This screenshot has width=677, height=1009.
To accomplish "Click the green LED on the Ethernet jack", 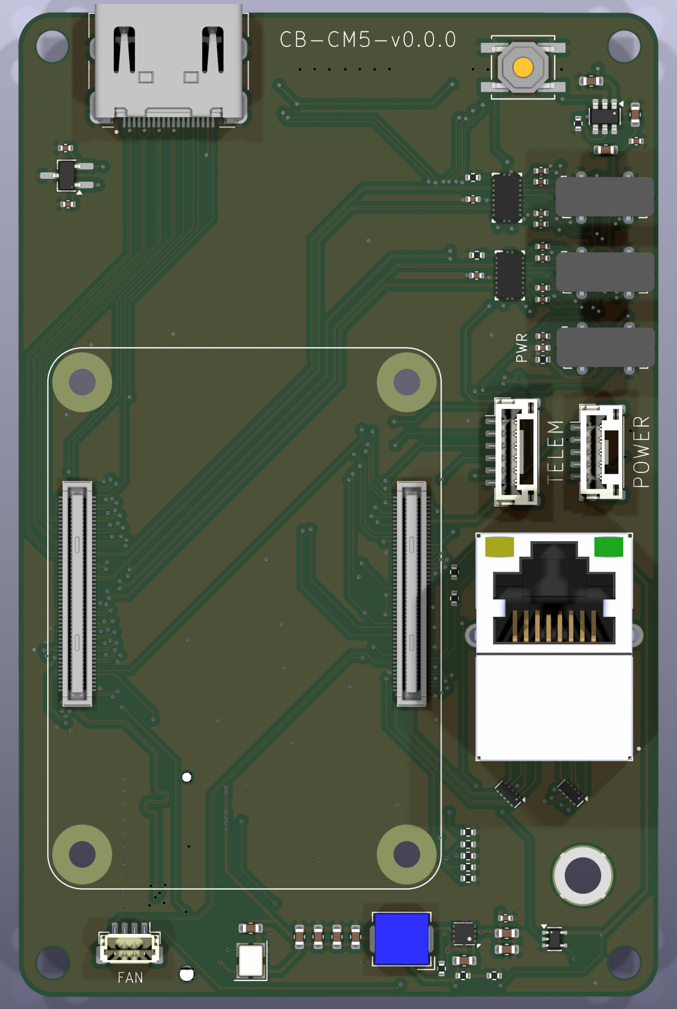I will [x=609, y=547].
